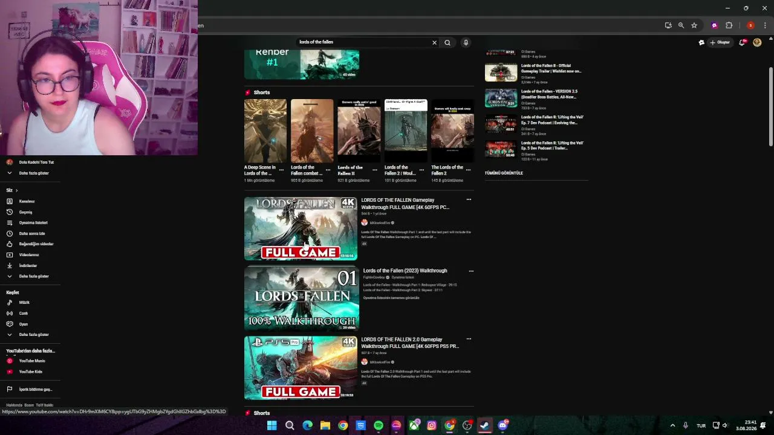Viewport: 774px width, 435px height.
Task: Open 'Lords of the Fallen II - Official Gameplay Trailer'
Action: 551,68
